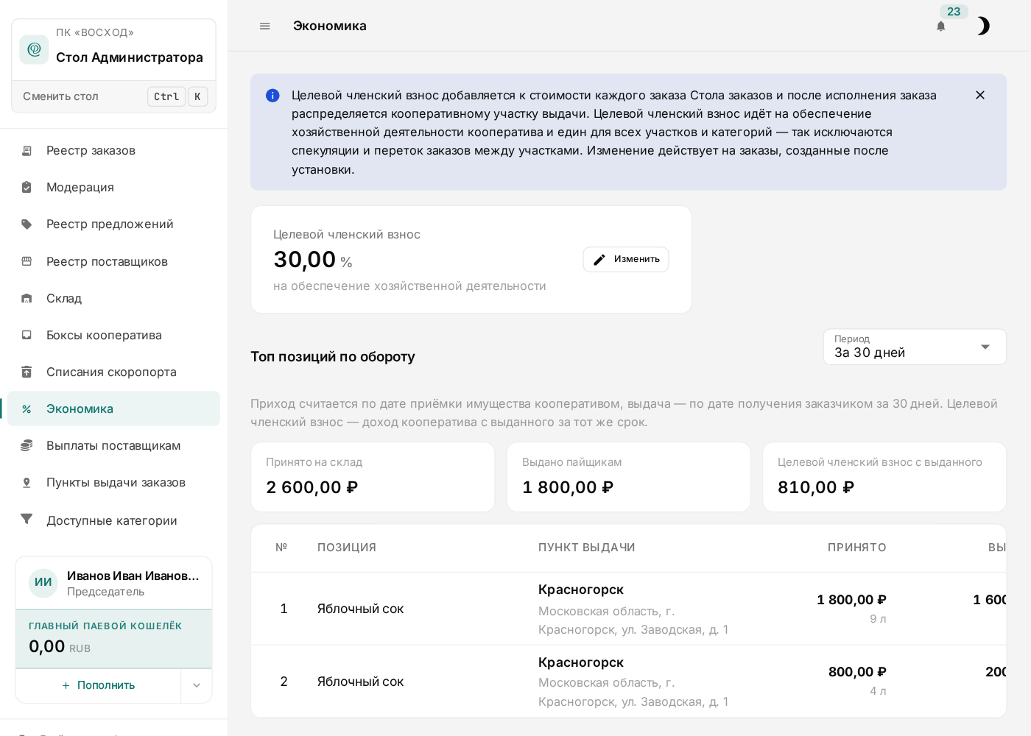Click ПОЗИЦИЯ column header
Image resolution: width=1031 pixels, height=736 pixels.
point(347,548)
